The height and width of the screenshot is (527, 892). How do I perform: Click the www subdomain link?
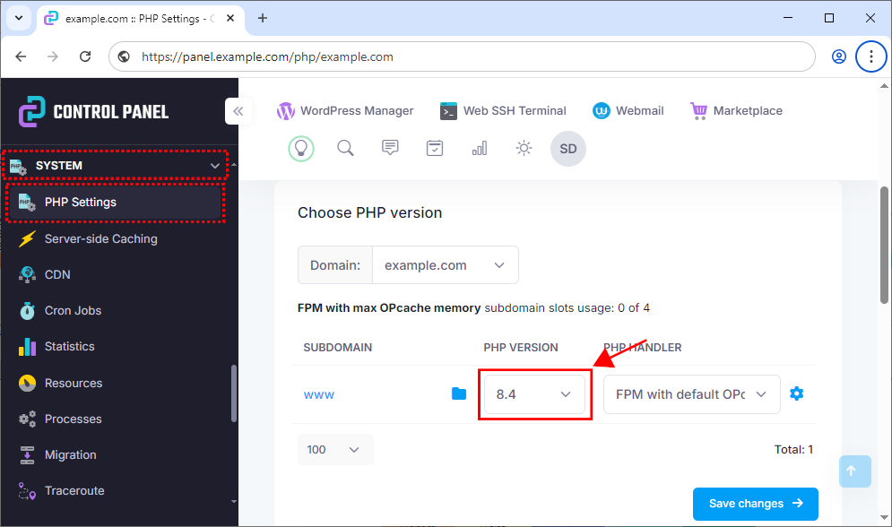pos(319,394)
